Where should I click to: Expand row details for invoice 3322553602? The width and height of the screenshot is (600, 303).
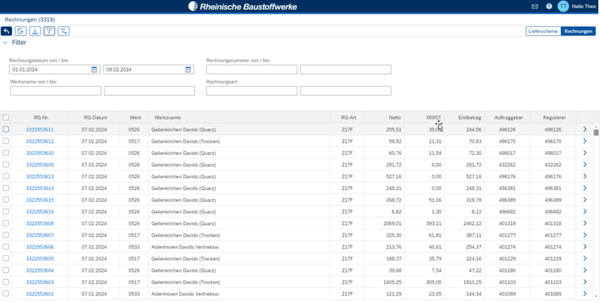585,293
